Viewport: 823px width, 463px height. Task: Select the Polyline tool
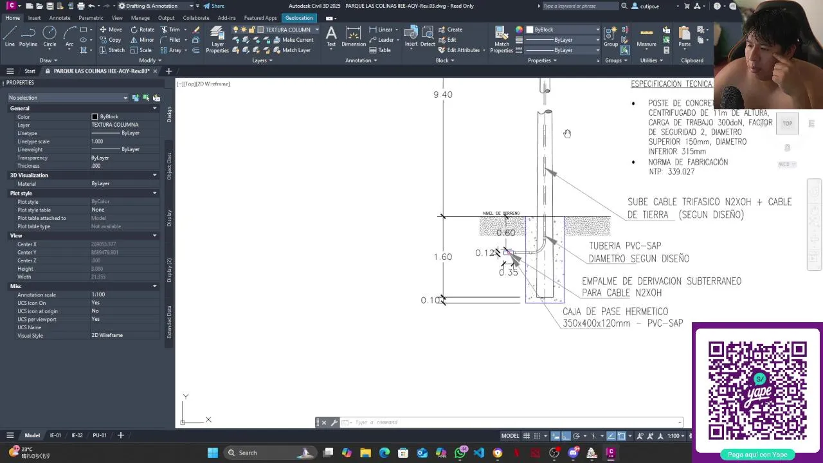(28, 37)
